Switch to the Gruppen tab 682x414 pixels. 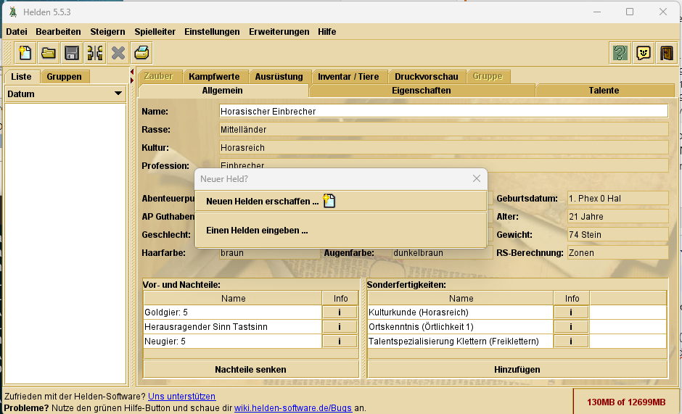click(x=64, y=77)
